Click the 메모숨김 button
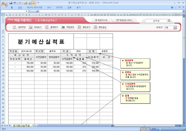 pos(100,27)
